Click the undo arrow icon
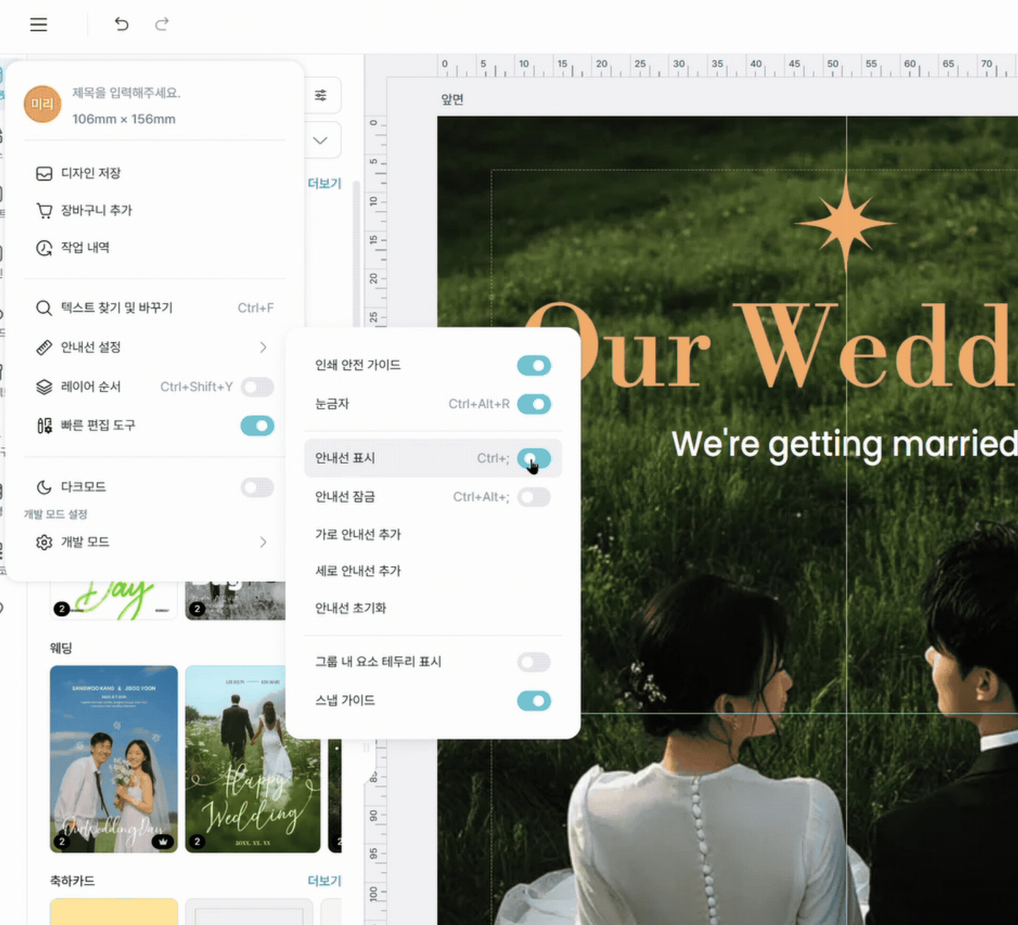Screen dimensions: 1018x925 point(121,24)
